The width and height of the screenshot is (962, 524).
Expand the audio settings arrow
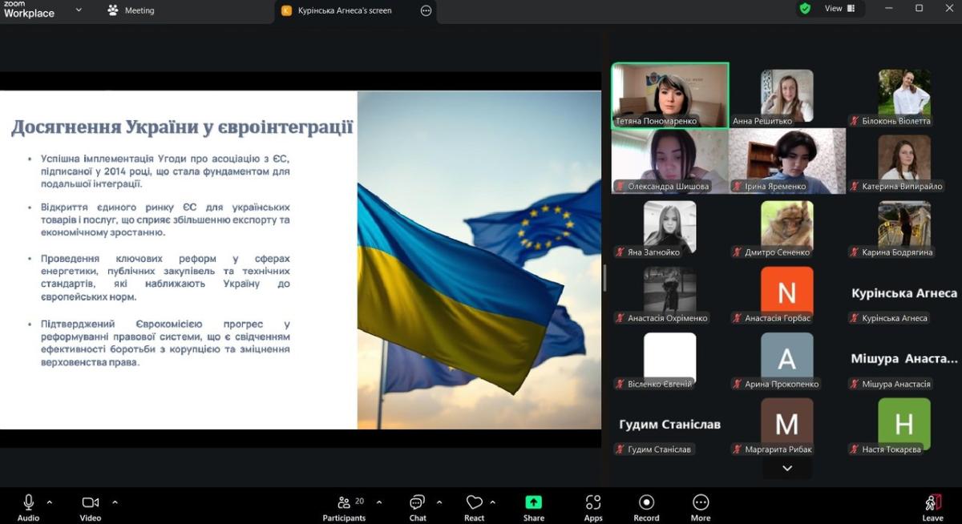[x=50, y=502]
